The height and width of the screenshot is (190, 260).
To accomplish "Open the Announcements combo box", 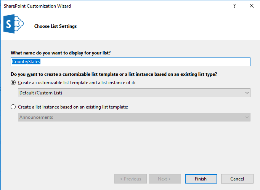I will pos(130,117).
